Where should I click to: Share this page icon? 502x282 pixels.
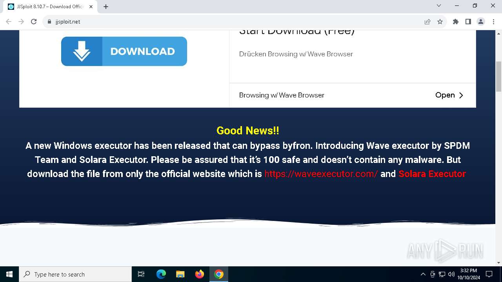tap(427, 22)
